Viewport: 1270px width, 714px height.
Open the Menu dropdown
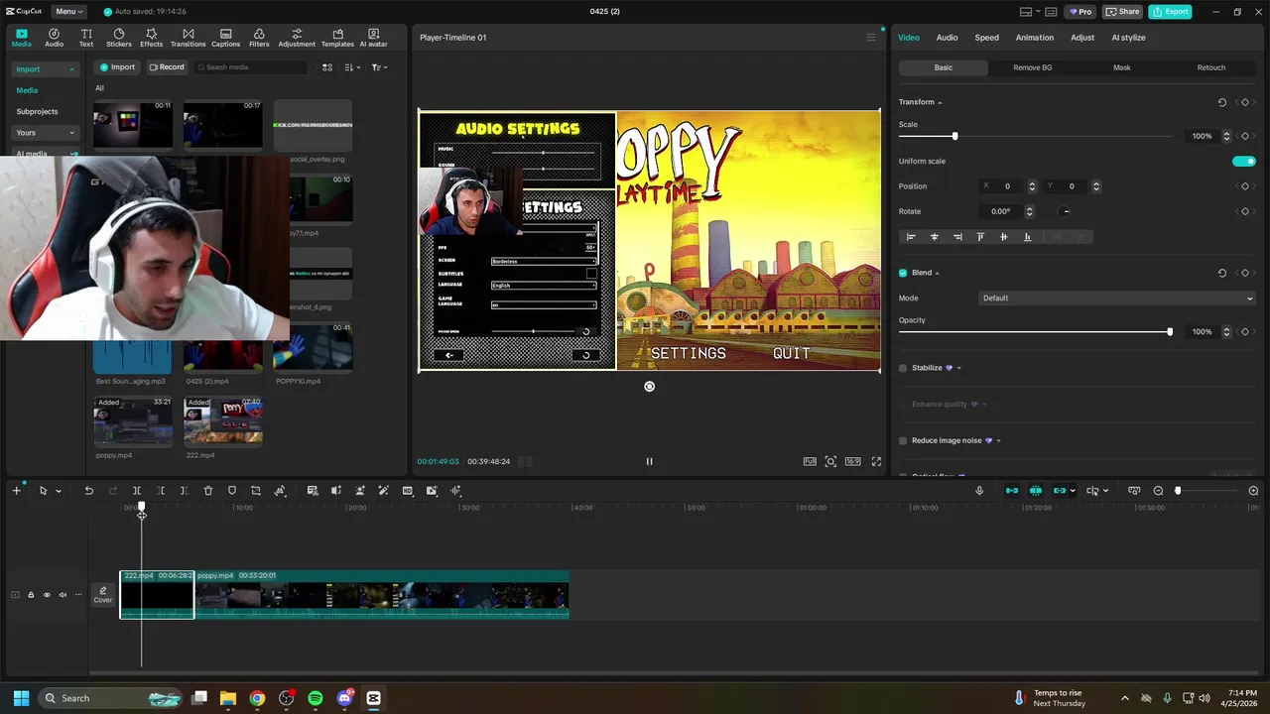point(68,11)
